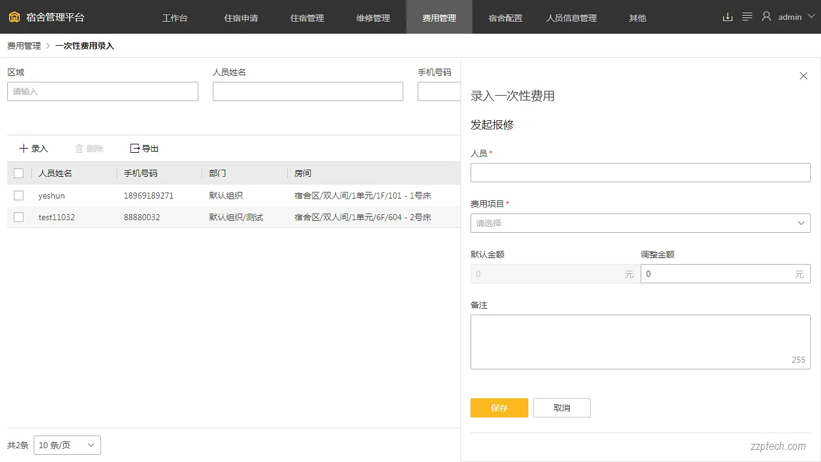Open the 费用项目 dropdown
This screenshot has width=821, height=462.
[640, 223]
